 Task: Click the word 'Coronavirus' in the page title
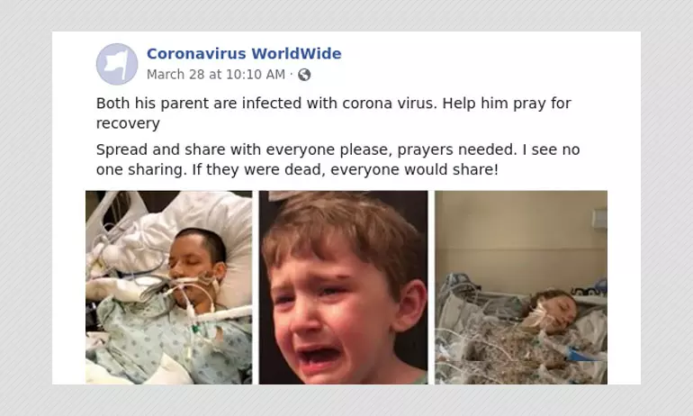[x=196, y=53]
